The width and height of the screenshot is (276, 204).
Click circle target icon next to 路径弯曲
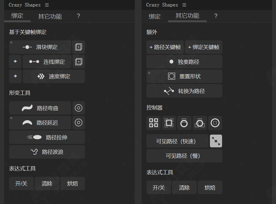tap(78, 108)
